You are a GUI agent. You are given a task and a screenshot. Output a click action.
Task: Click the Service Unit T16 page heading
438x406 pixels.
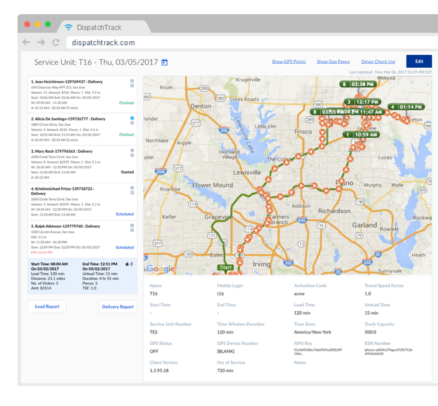[96, 62]
